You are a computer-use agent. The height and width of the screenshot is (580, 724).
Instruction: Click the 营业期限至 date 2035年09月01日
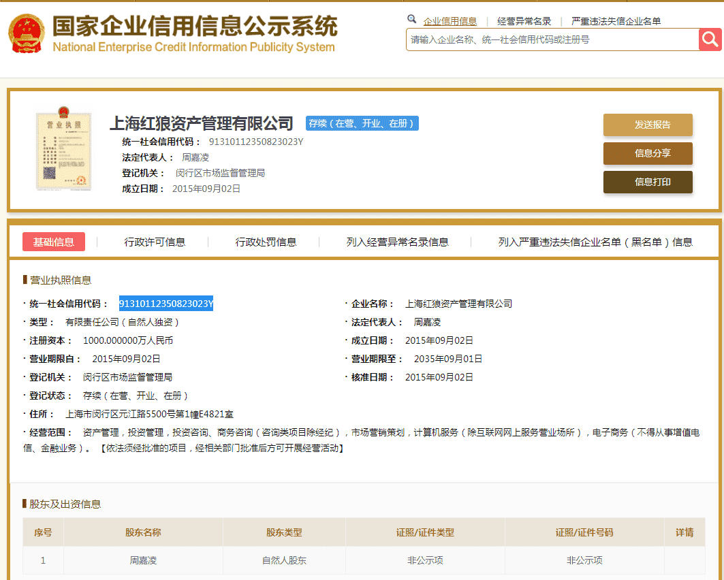(x=448, y=359)
